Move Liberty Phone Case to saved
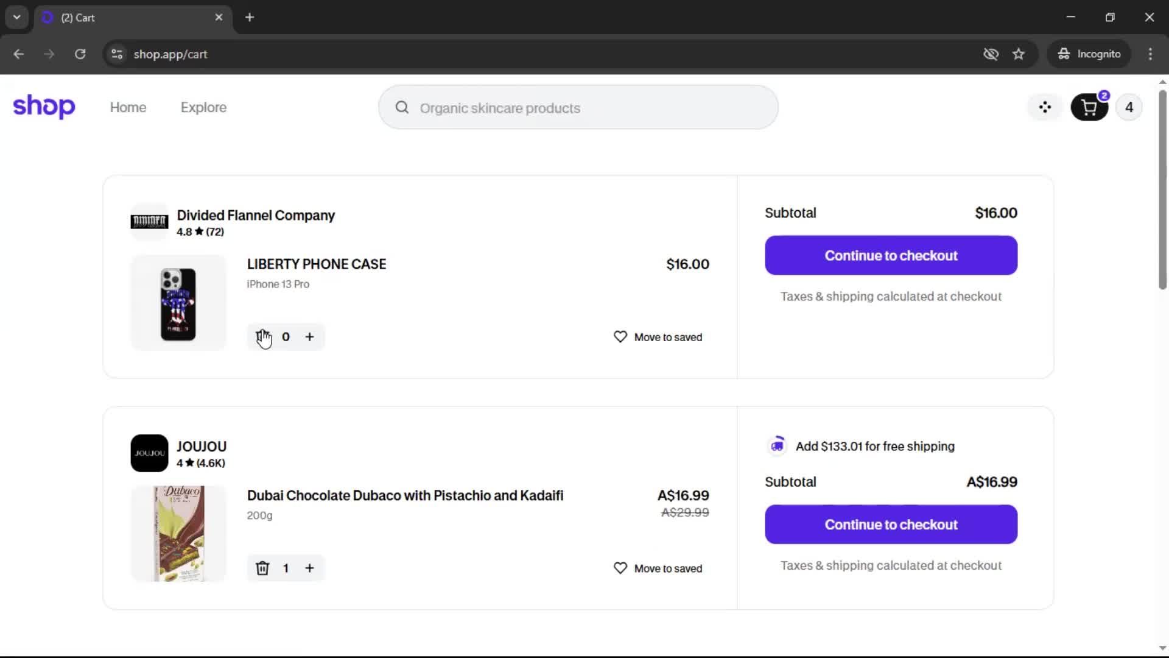The width and height of the screenshot is (1169, 658). click(658, 337)
